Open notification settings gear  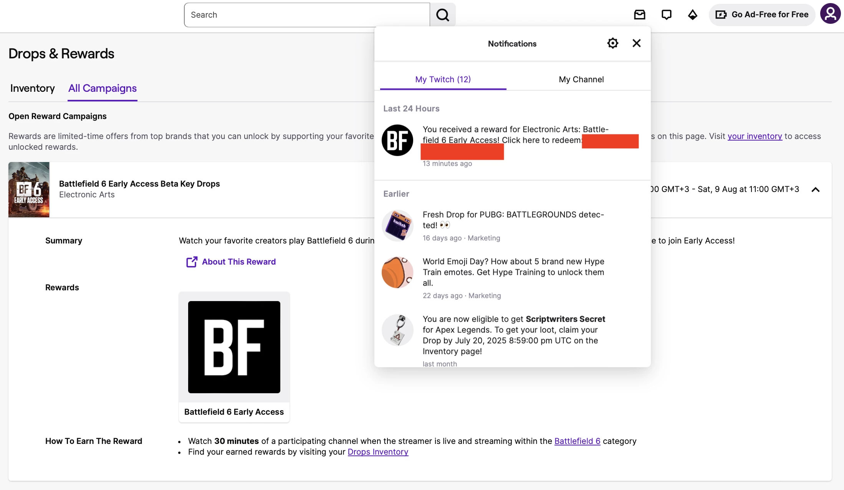coord(612,43)
